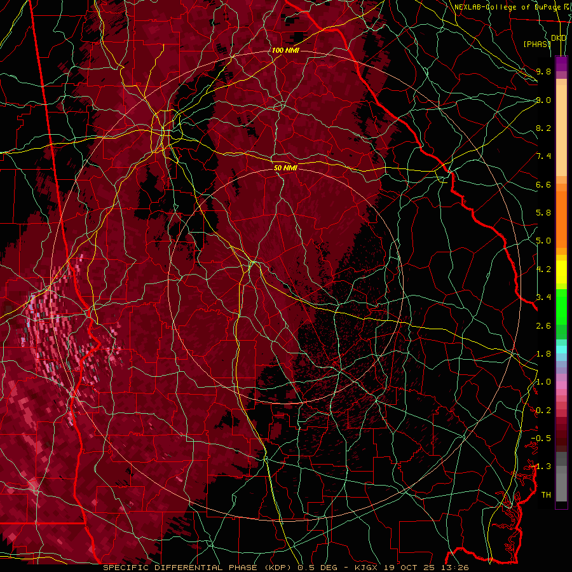Click the 'DKD' unit label above the color scale
The image size is (572, 572).
[x=559, y=38]
